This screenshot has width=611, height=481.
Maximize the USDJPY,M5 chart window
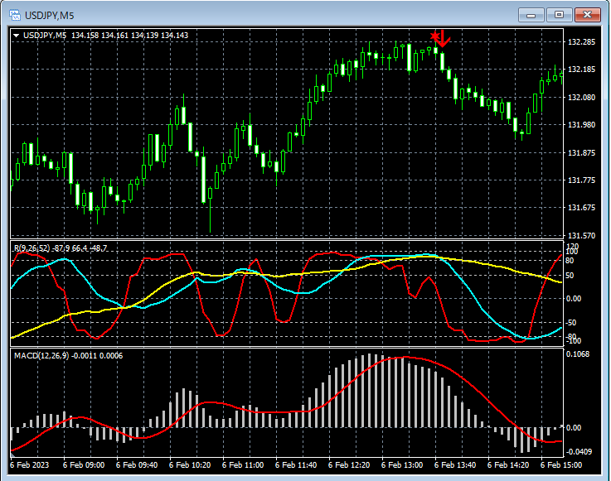[x=559, y=15]
